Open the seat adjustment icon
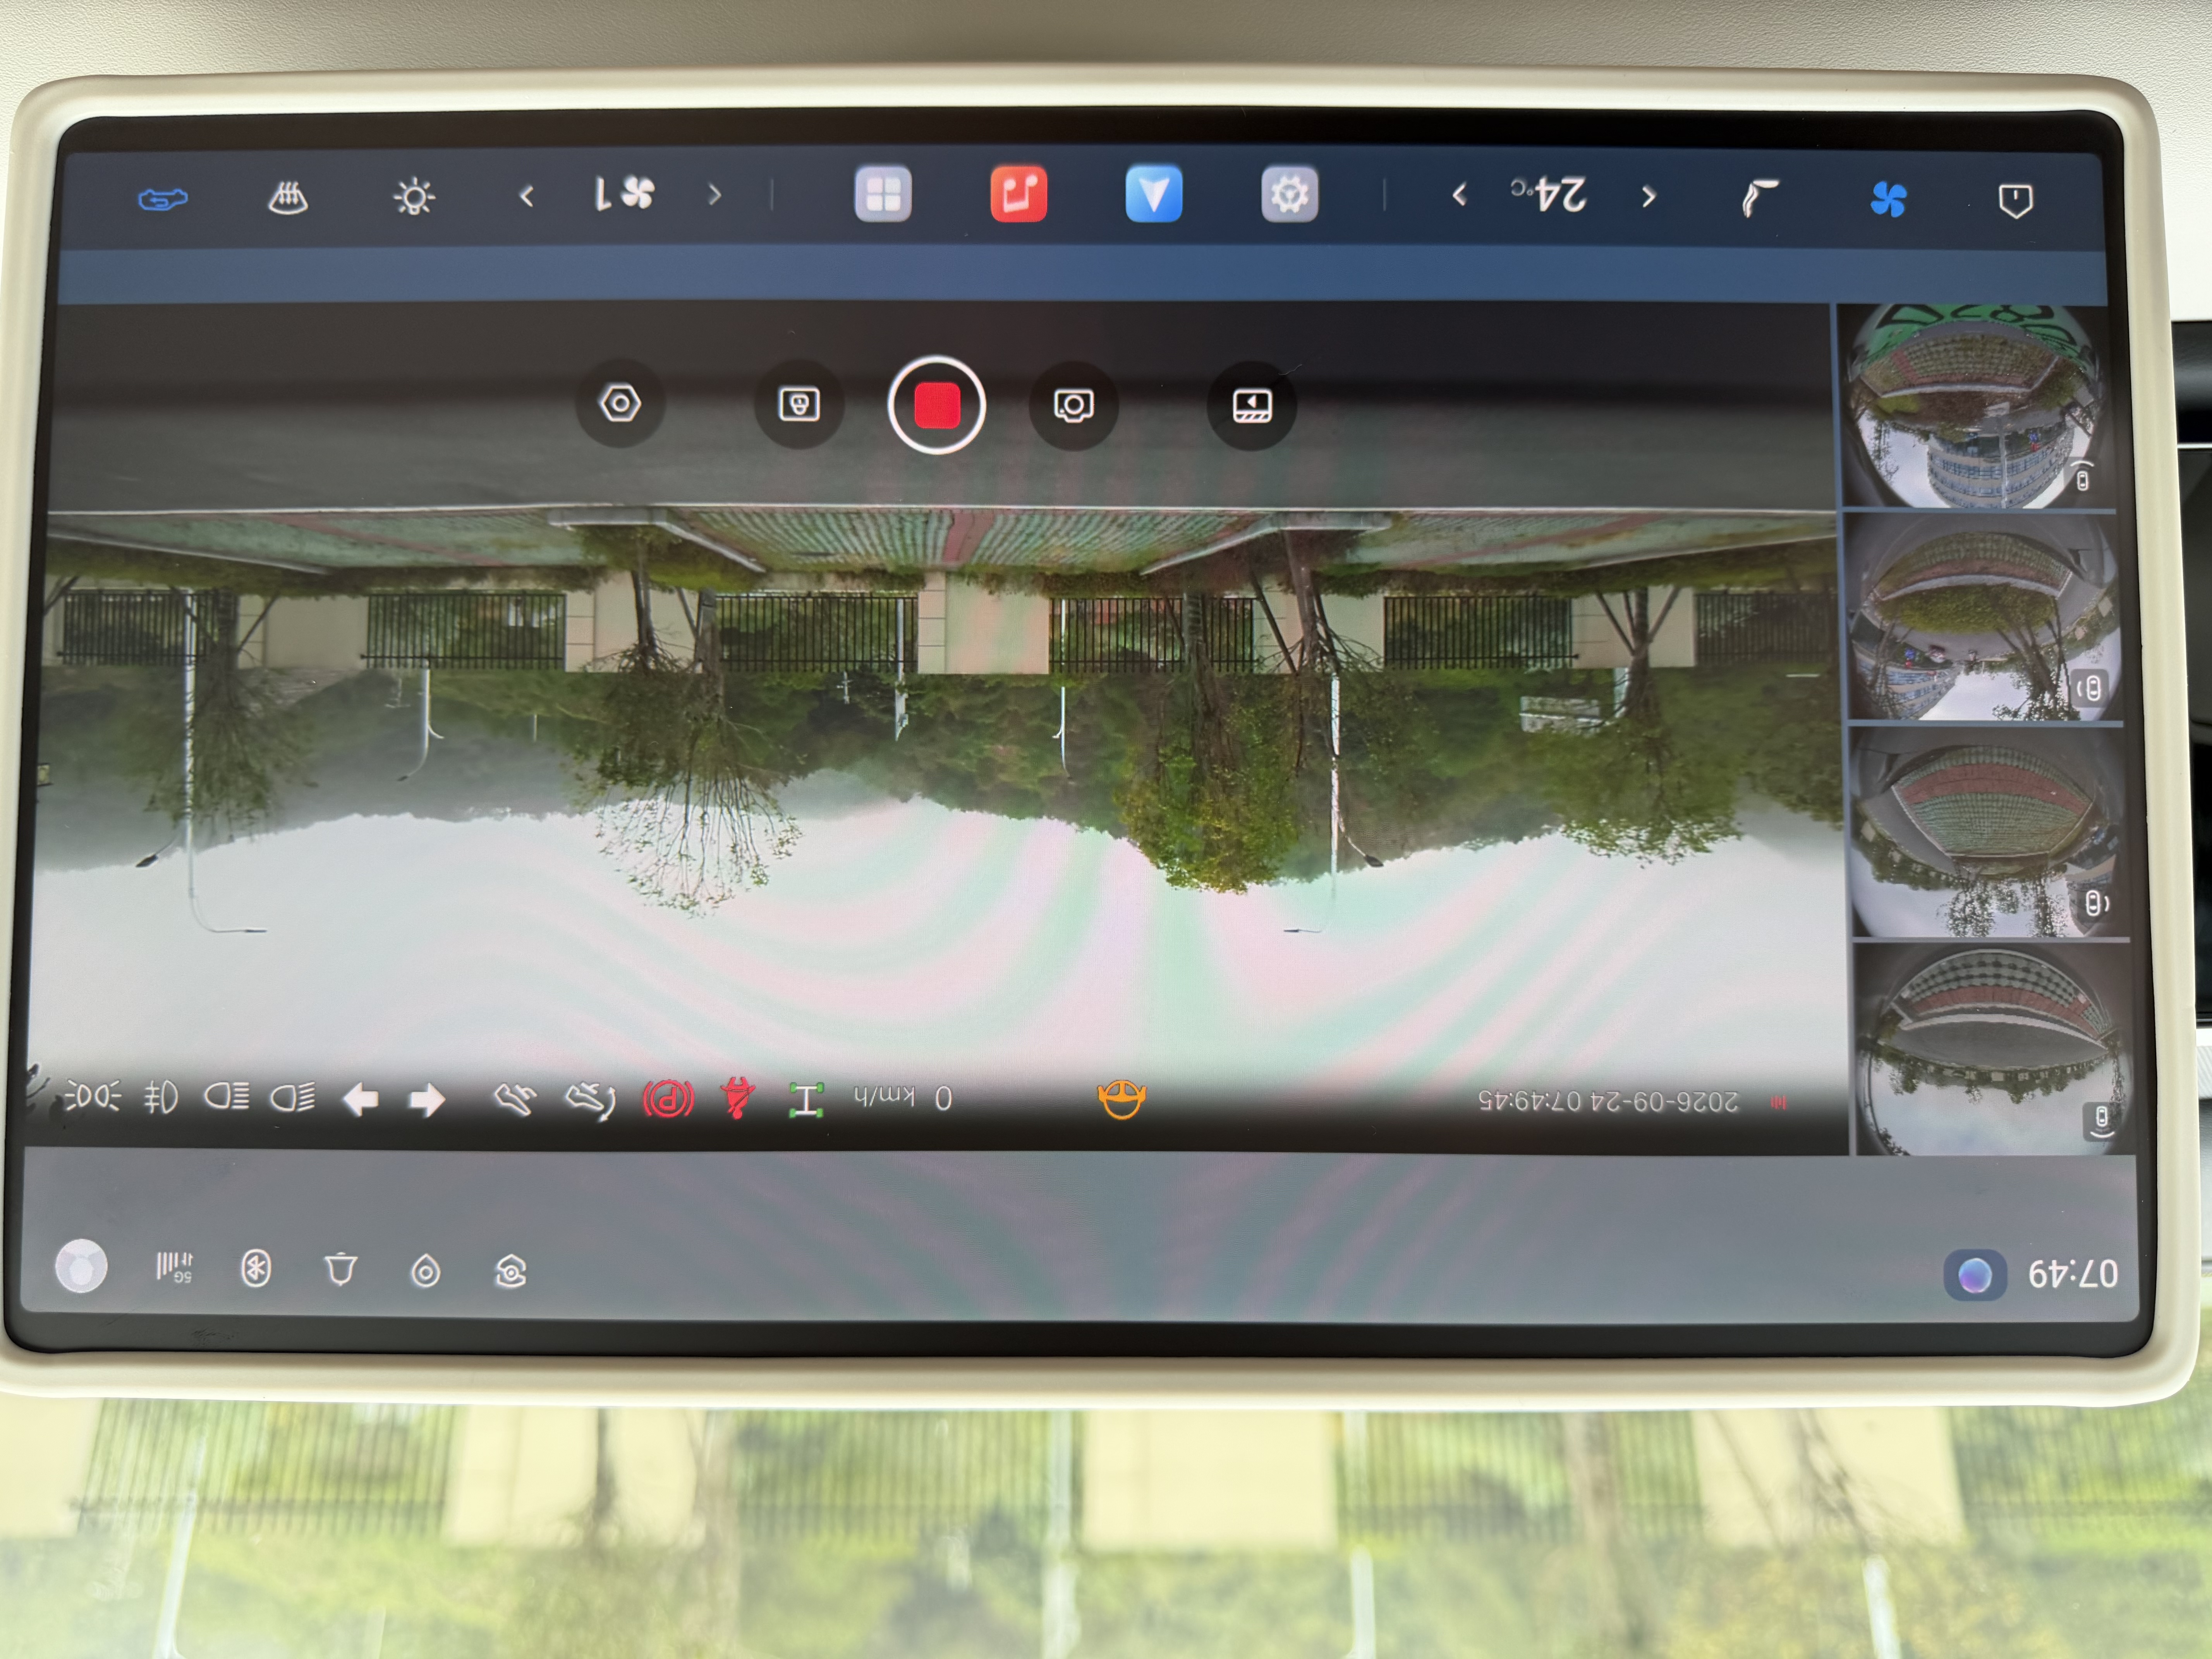2212x1659 pixels. (1760, 197)
